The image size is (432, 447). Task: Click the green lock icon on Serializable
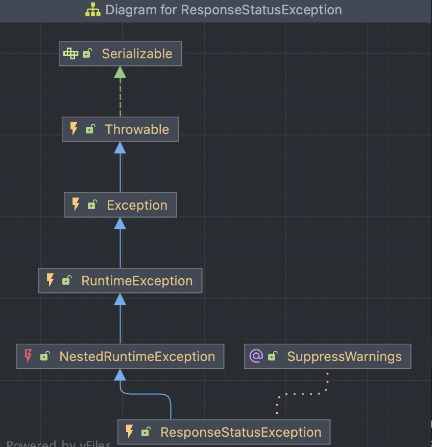[87, 53]
